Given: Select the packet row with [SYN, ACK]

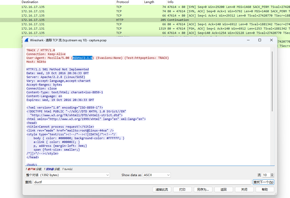Looking at the screenshot, I should coord(145,11).
